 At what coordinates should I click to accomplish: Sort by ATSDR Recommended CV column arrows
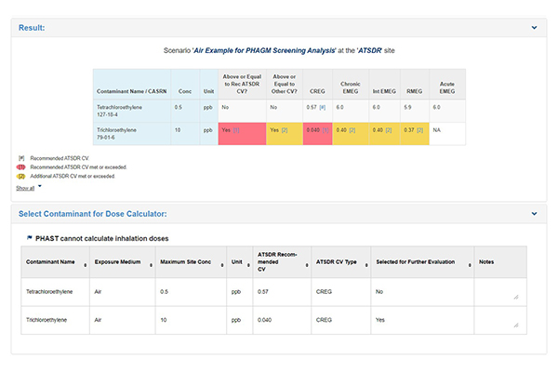click(x=307, y=265)
